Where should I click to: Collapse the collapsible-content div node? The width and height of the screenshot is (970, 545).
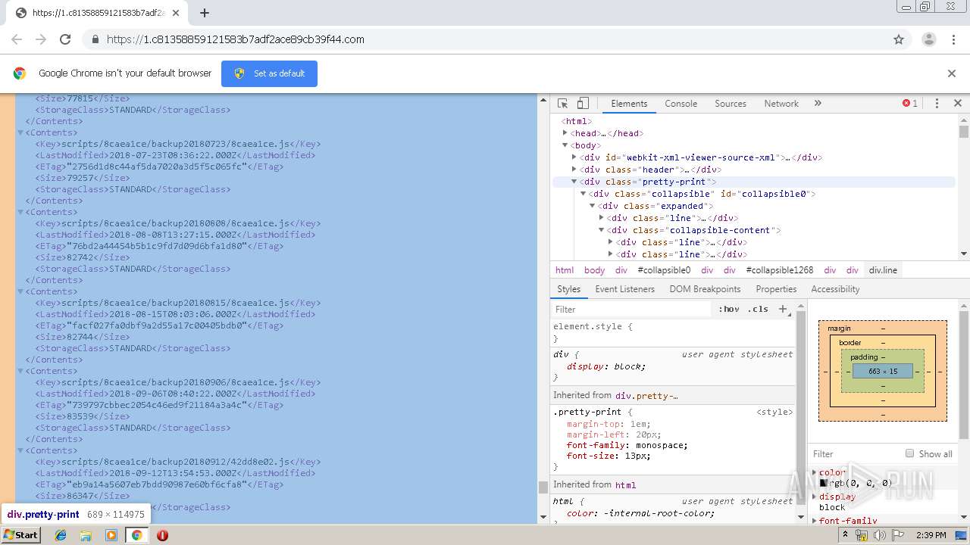[601, 230]
